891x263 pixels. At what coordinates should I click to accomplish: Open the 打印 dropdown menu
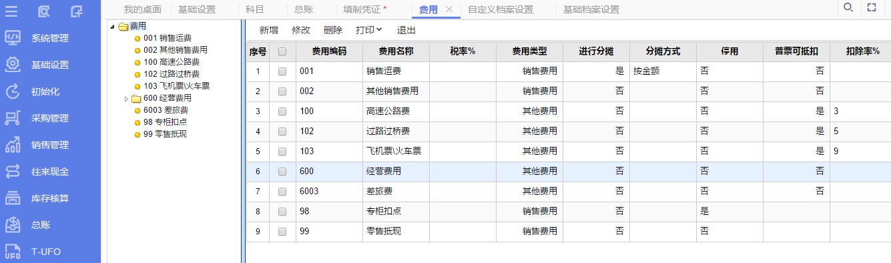369,30
